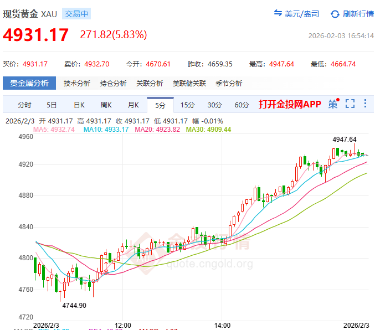This screenshot has width=375, height=330.
Task: Click the 交易中 status badge
Action: [76, 14]
